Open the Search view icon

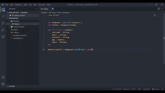[3, 16]
